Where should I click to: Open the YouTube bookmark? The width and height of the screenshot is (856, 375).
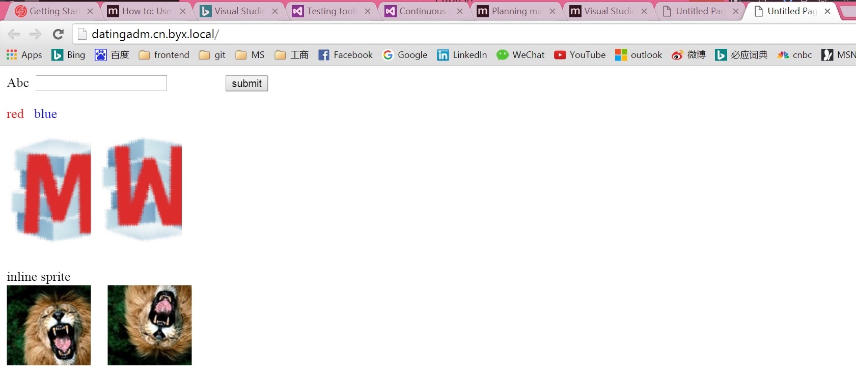coord(579,55)
